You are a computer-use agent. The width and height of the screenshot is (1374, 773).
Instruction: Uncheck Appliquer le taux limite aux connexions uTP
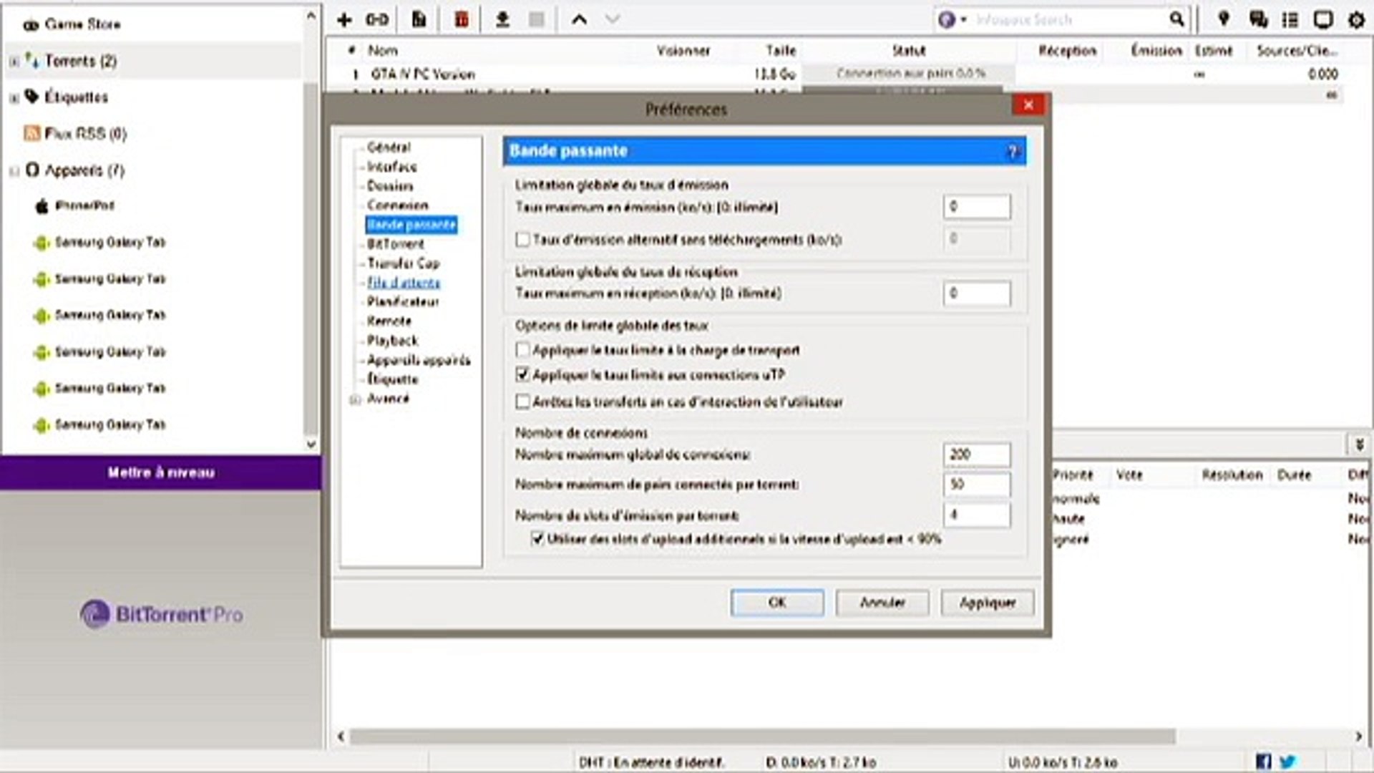523,374
